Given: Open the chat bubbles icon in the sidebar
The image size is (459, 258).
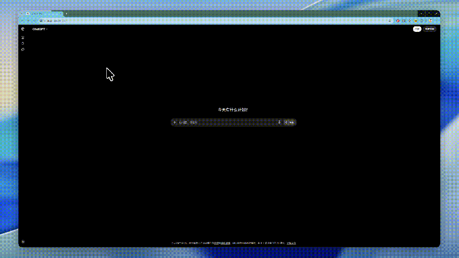Looking at the screenshot, I should [23, 49].
